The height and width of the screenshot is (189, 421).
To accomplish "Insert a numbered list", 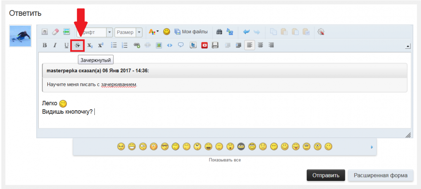I will pyautogui.click(x=125, y=45).
